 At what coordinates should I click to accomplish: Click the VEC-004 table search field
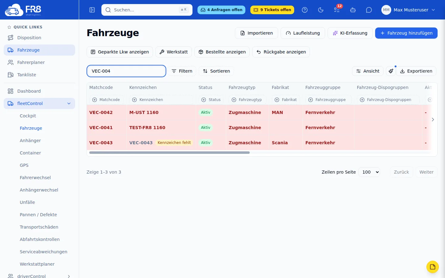coord(126,71)
